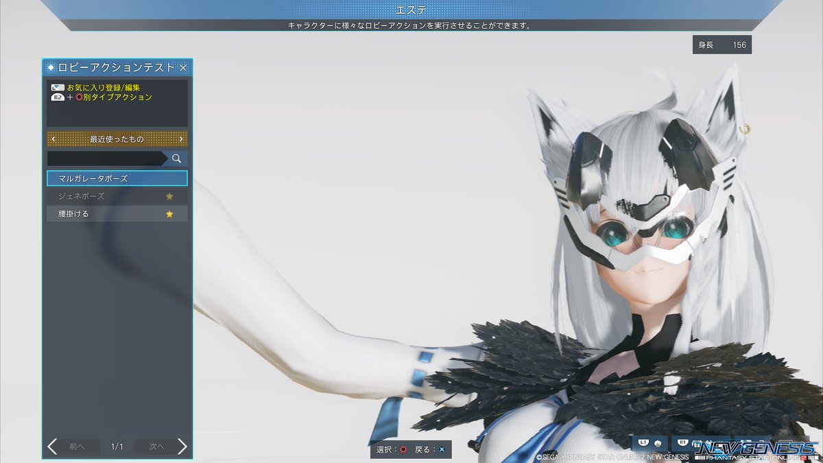Click the magnifier search icon
This screenshot has height=463, width=823.
pyautogui.click(x=176, y=158)
